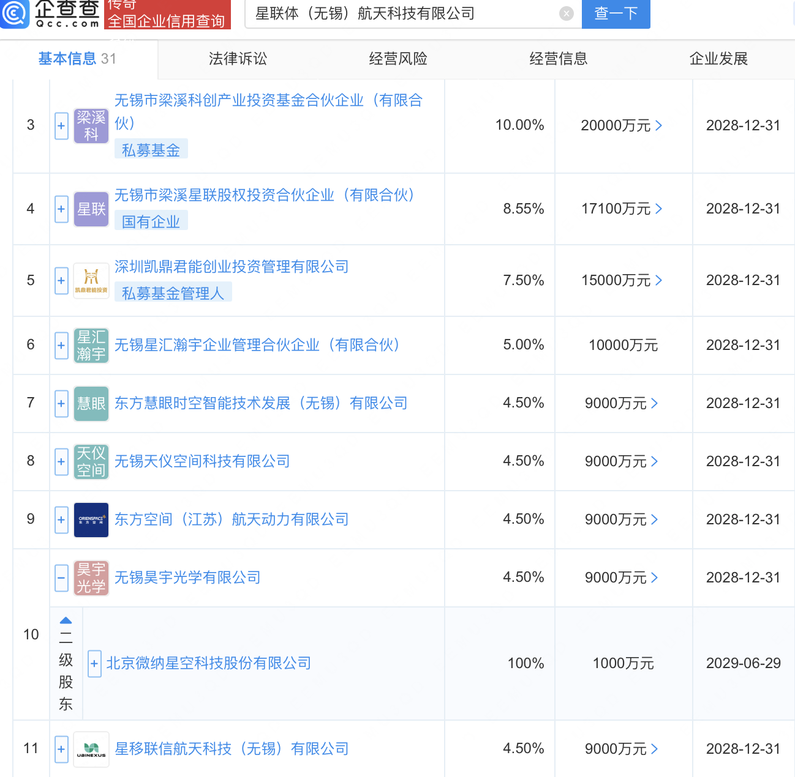Click the 查一下 search button
795x777 pixels.
pos(616,13)
